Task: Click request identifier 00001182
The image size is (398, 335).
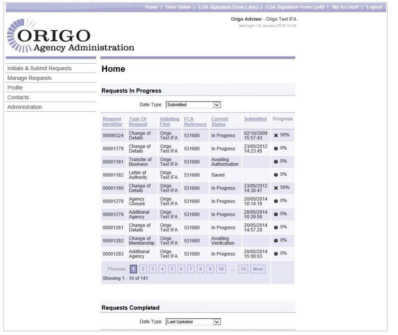Action: point(113,175)
